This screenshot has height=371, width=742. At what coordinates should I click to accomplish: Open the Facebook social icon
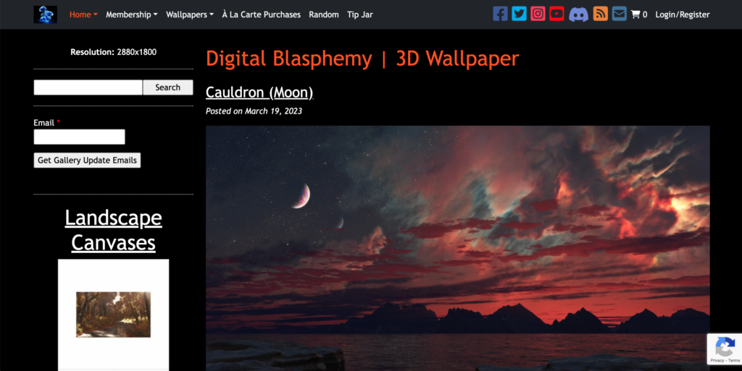click(500, 14)
